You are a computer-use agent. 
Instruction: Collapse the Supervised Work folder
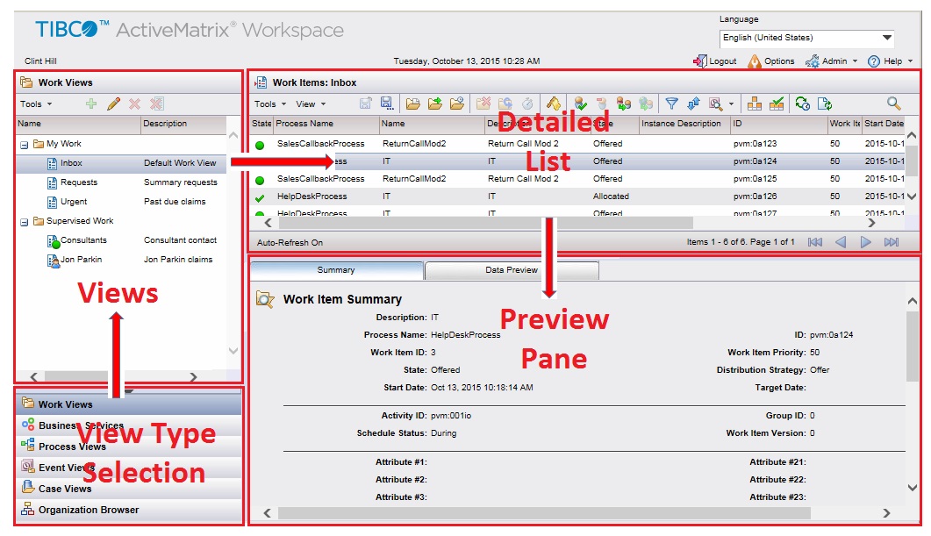[25, 222]
